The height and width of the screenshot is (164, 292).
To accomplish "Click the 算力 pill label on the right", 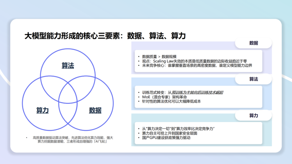I will (253, 115).
